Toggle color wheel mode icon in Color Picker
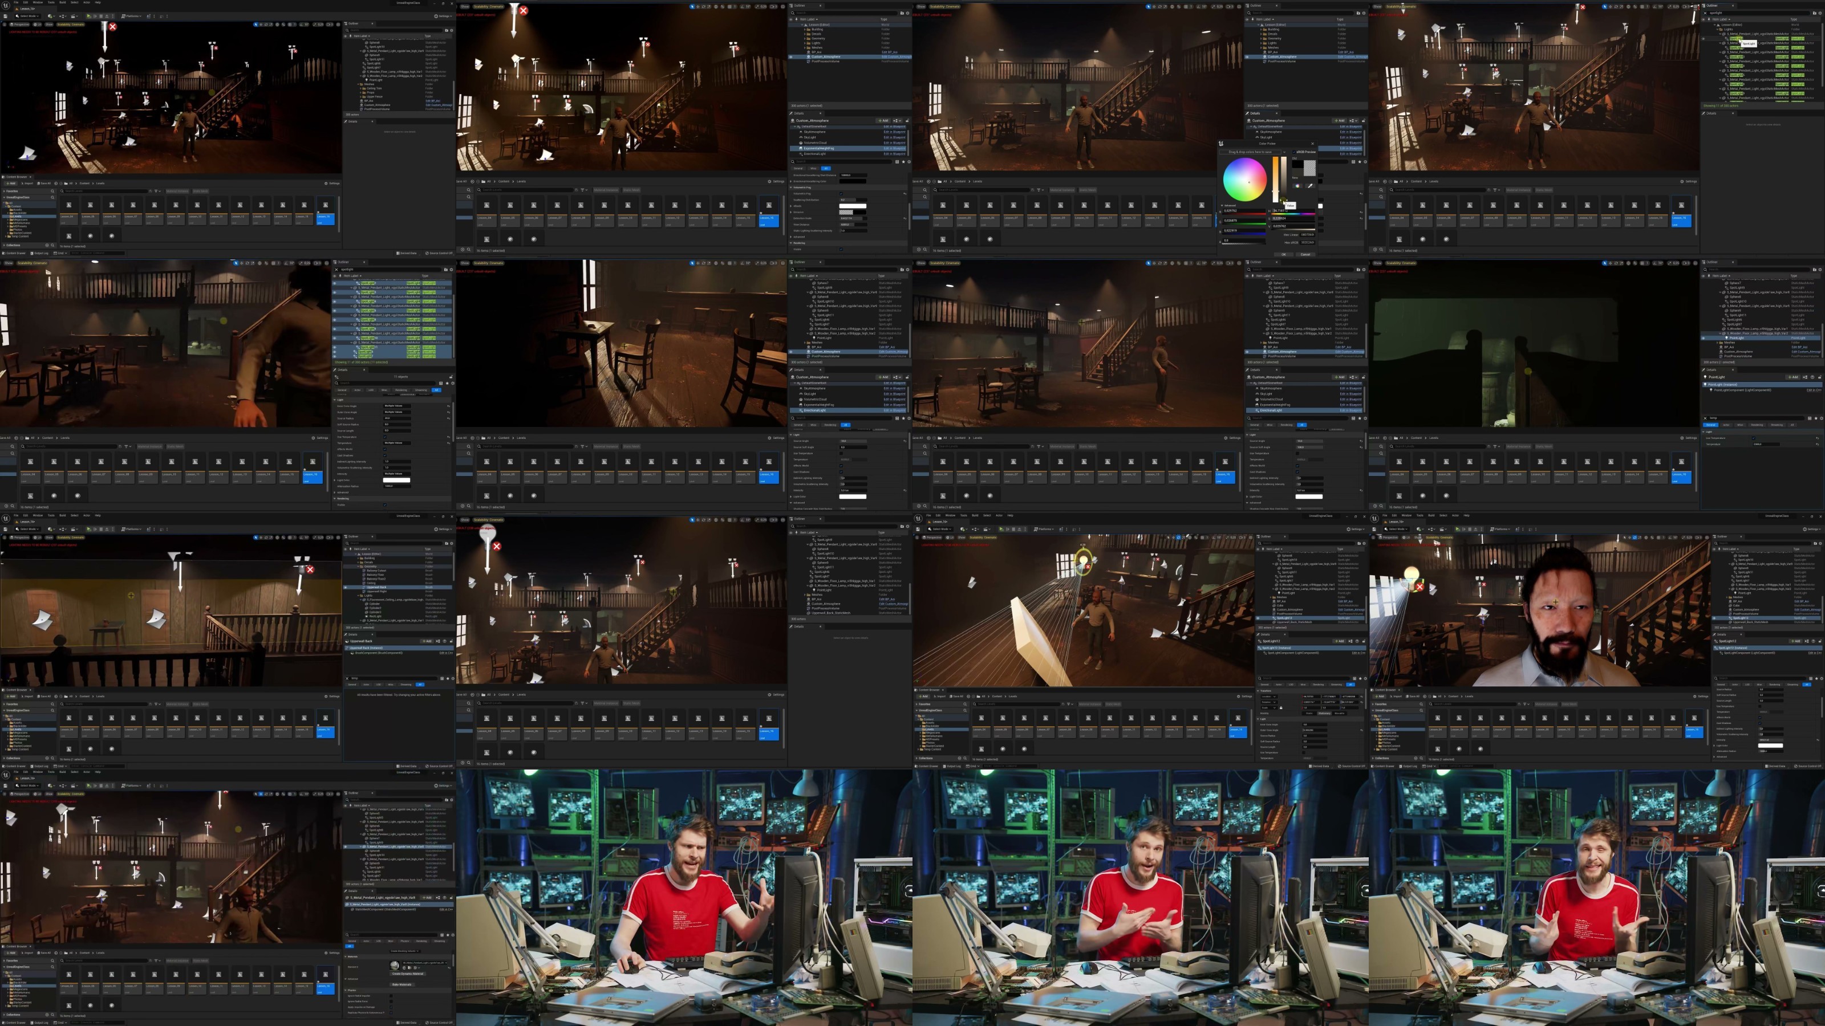Screen dimensions: 1825x1026 (x=1297, y=186)
